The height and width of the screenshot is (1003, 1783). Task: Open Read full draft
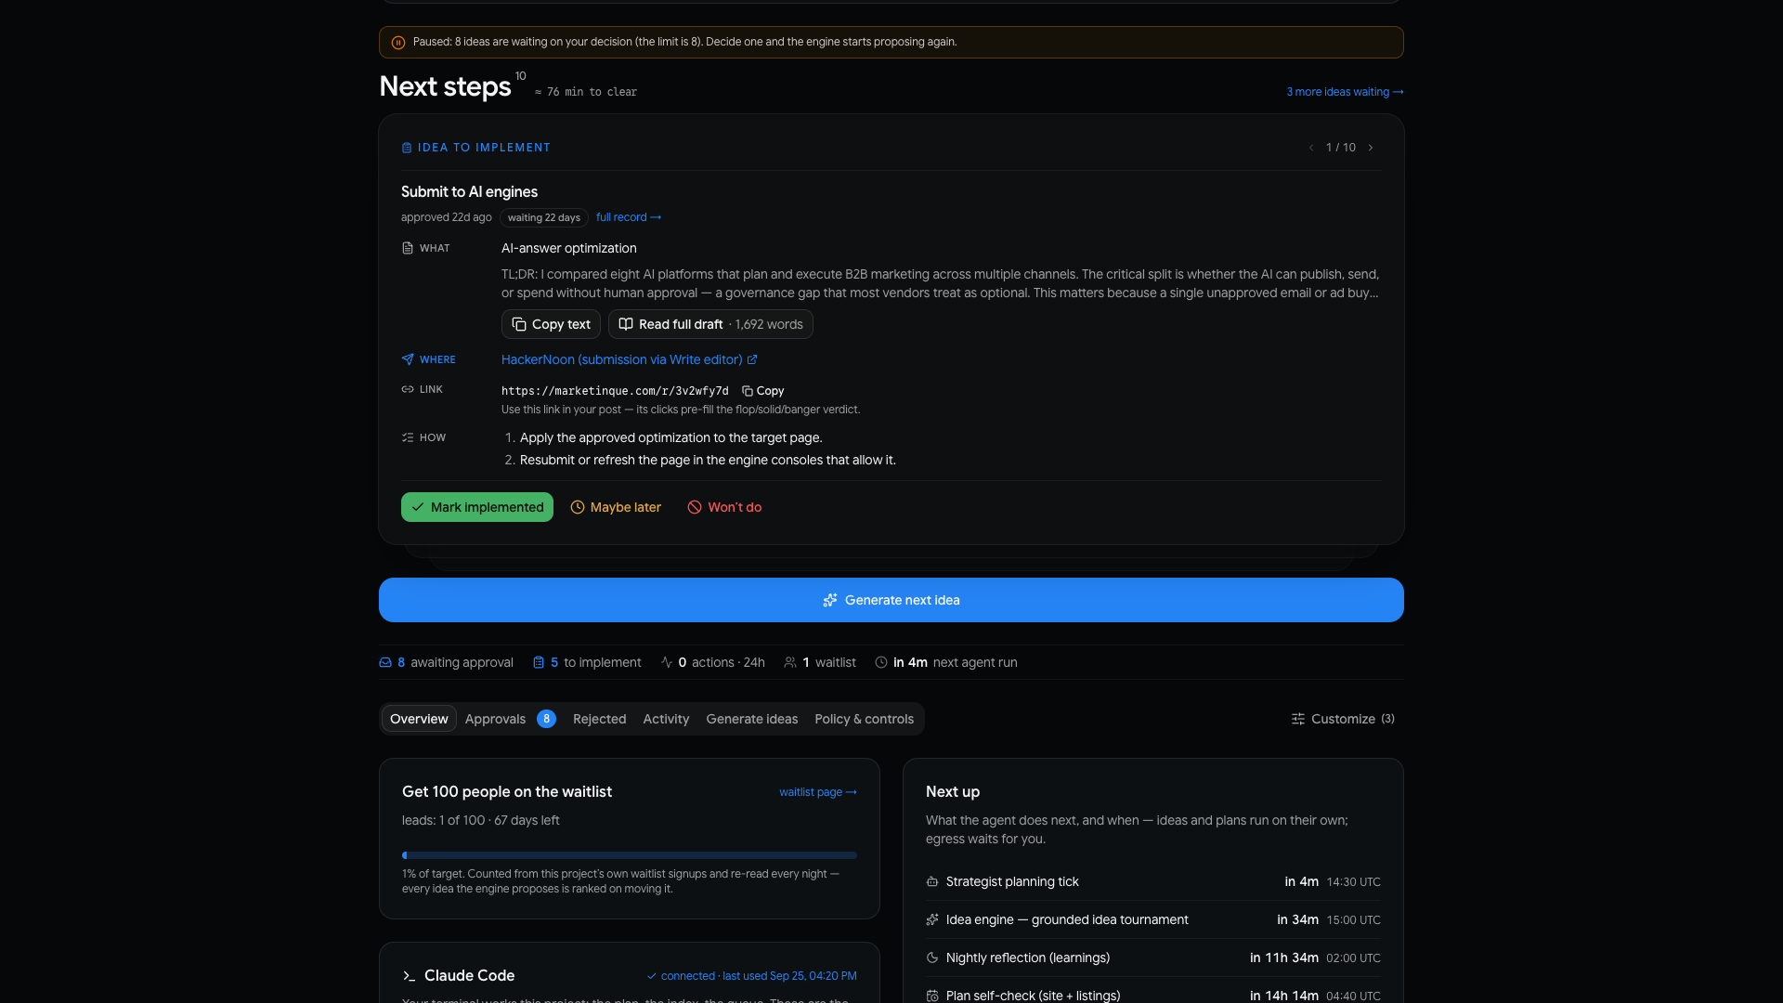[x=710, y=324]
